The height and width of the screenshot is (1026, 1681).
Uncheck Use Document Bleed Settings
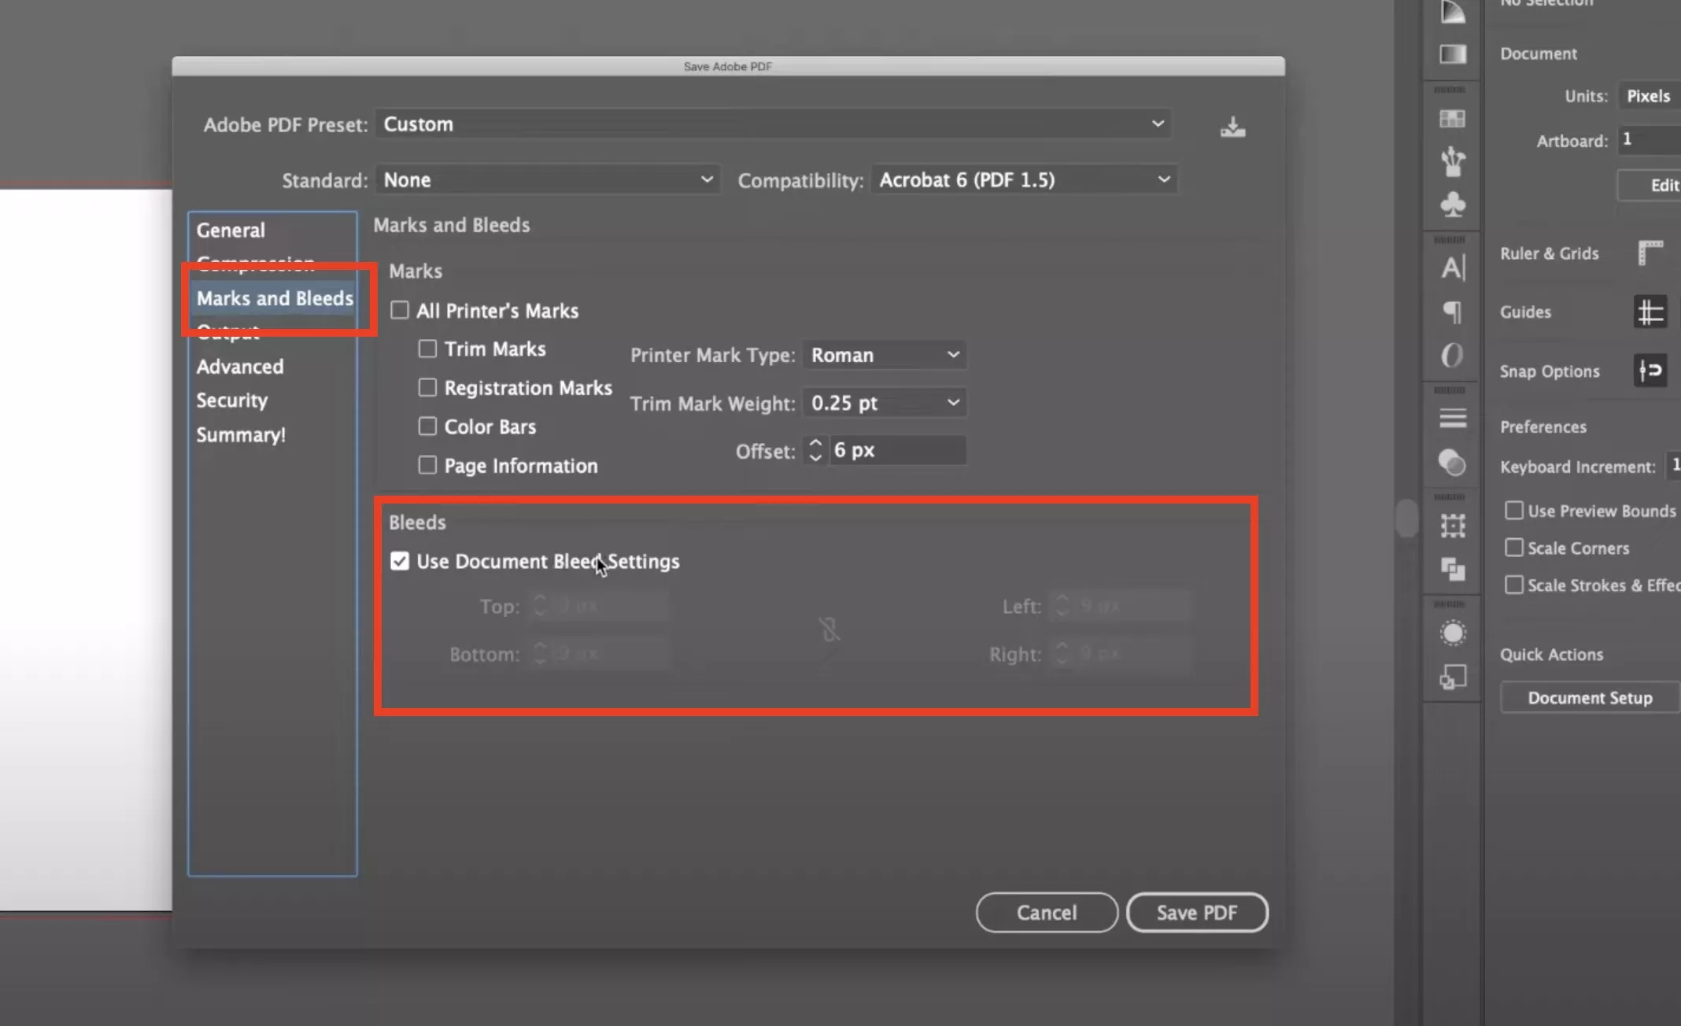pos(401,561)
